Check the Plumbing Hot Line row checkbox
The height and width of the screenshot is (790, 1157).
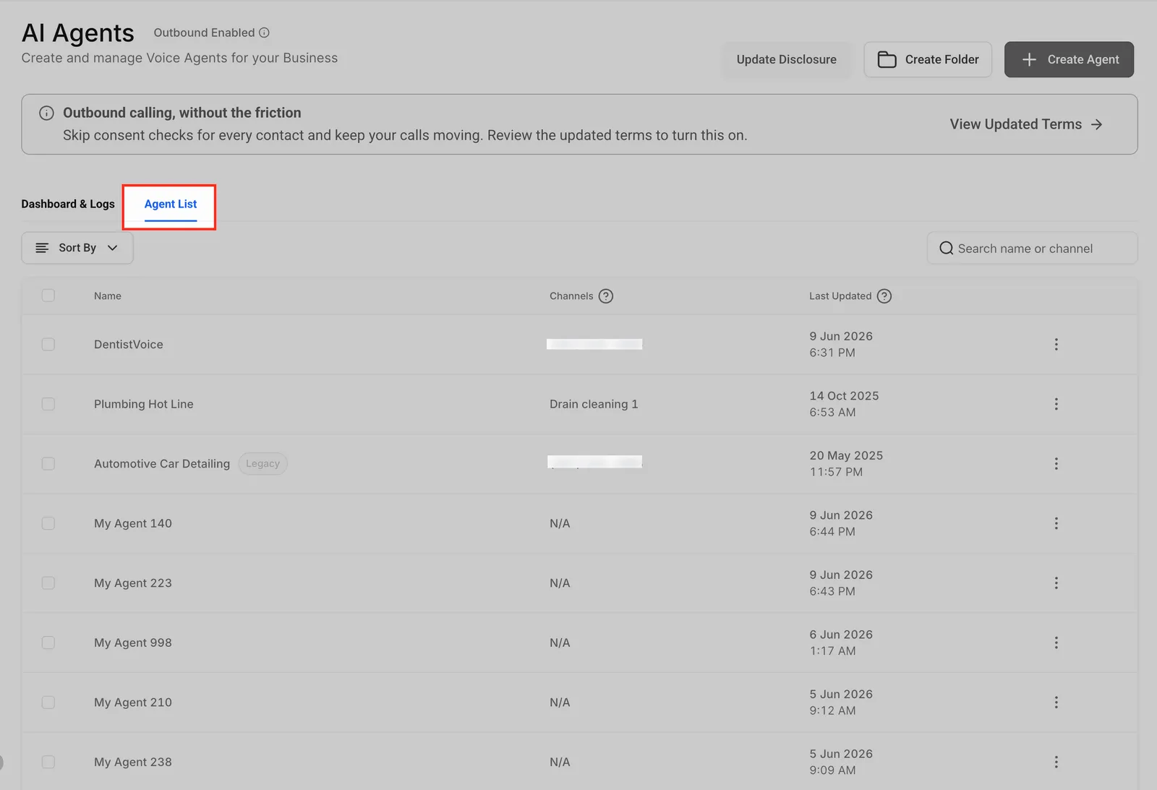(48, 404)
